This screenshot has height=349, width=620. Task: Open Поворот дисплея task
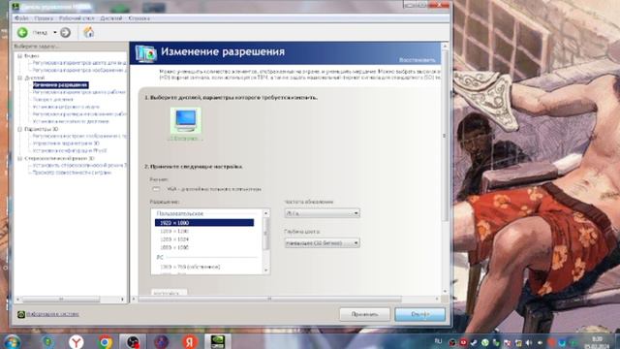click(x=52, y=99)
